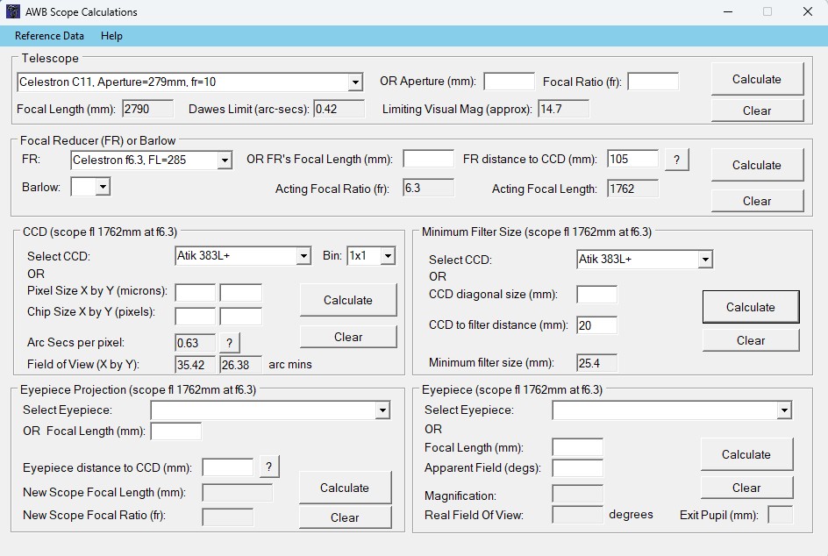Open the Barlow dropdown list

click(103, 187)
